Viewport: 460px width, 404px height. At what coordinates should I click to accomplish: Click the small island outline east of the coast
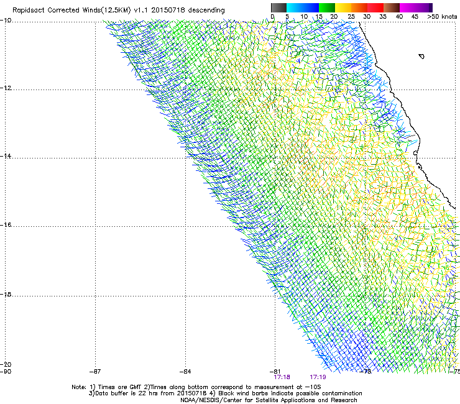coord(421,56)
